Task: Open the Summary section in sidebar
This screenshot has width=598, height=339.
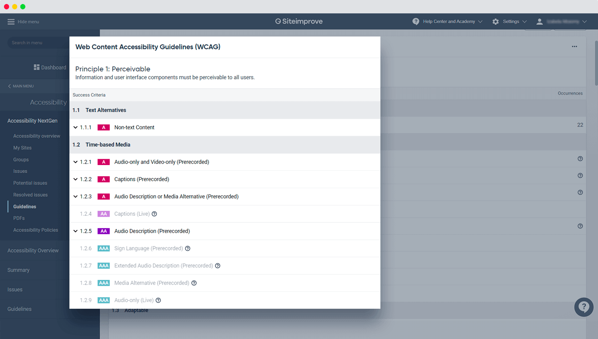Action: (x=18, y=270)
